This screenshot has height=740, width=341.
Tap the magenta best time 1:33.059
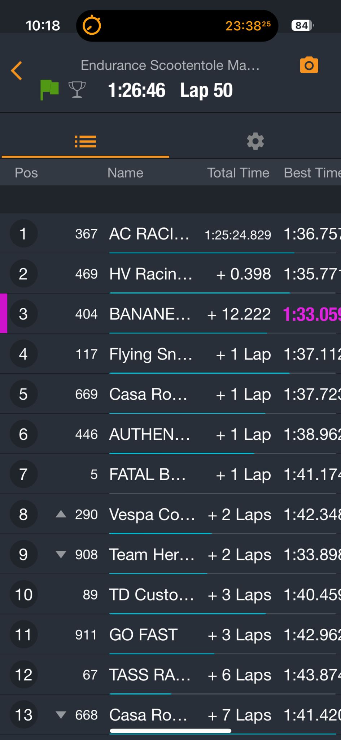click(x=311, y=314)
